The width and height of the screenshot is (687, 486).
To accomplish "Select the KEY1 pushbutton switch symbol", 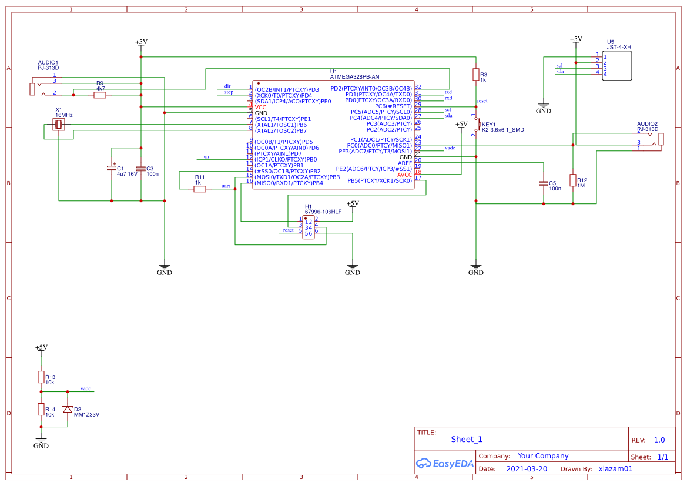I will click(x=477, y=125).
